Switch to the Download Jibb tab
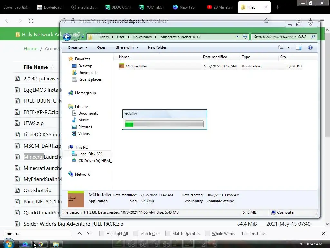Screen dimensions: 330x248 pos(16,7)
